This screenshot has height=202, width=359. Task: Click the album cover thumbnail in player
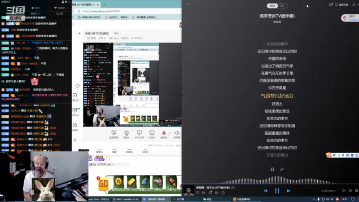(x=188, y=190)
